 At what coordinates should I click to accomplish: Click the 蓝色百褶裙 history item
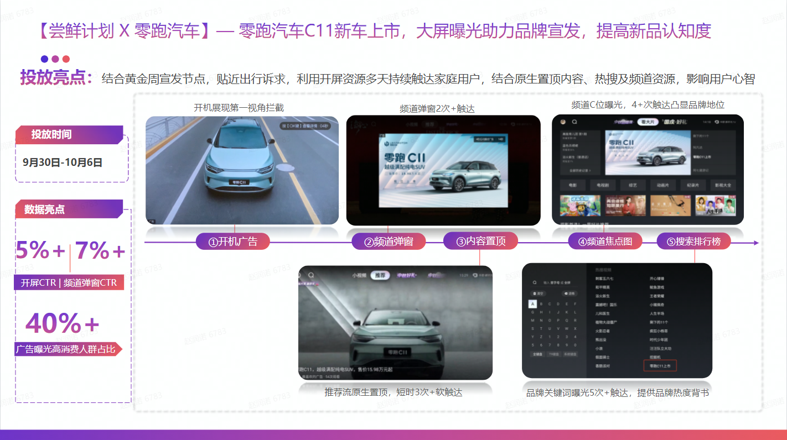pyautogui.click(x=570, y=146)
